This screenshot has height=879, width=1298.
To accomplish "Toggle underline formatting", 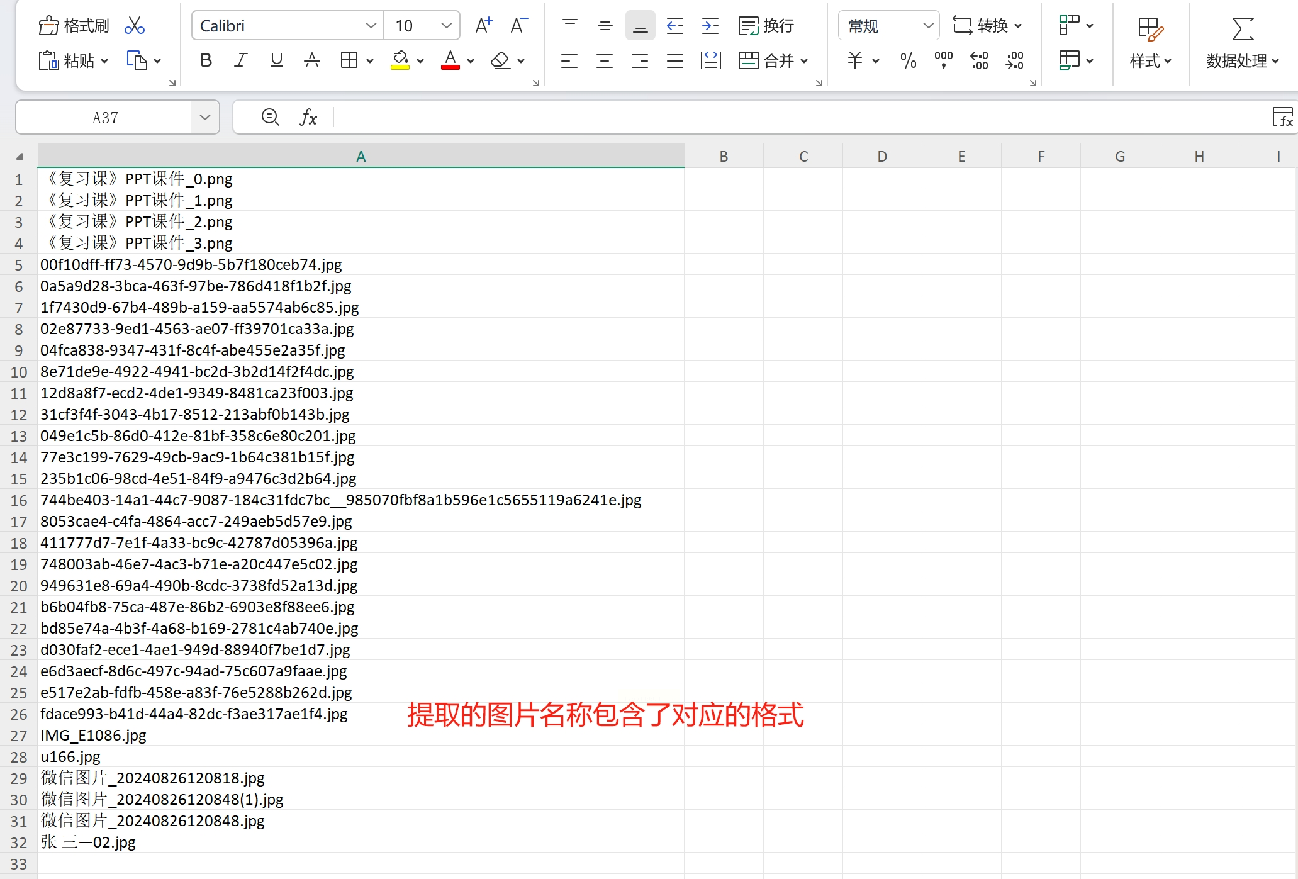I will (276, 60).
